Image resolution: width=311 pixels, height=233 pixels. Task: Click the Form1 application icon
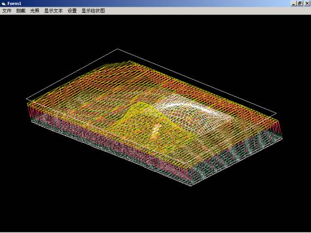click(x=4, y=3)
